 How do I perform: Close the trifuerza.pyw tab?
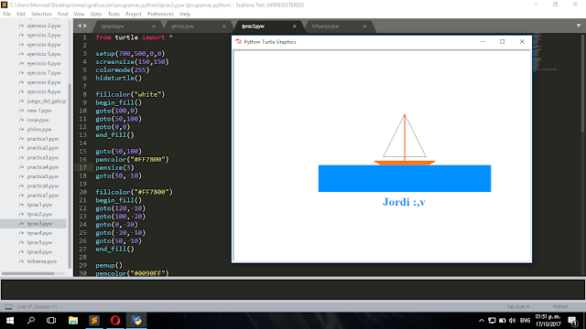point(364,27)
